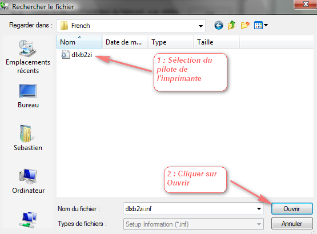This screenshot has height=234, width=317.
Task: Open the network location icon in sidebar
Action: click(28, 220)
